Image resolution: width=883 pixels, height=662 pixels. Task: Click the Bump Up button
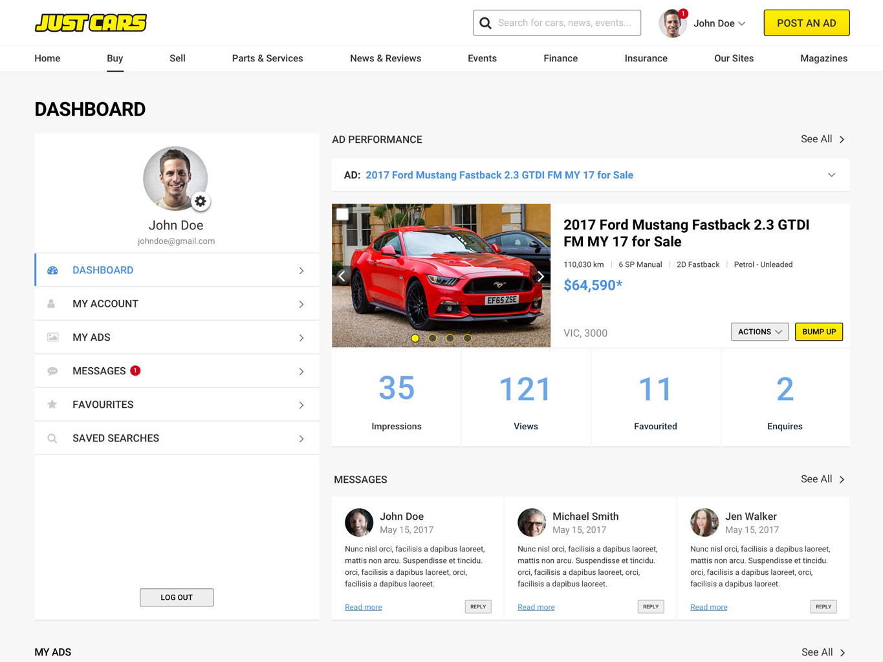818,332
